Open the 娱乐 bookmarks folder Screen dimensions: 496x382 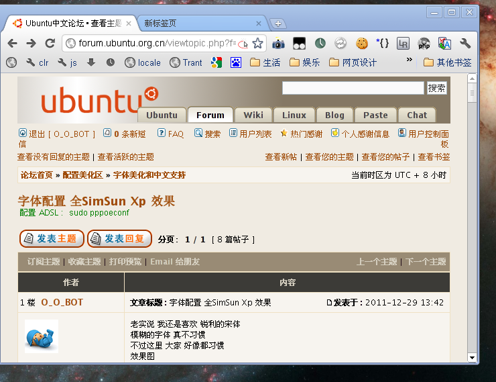pos(304,62)
